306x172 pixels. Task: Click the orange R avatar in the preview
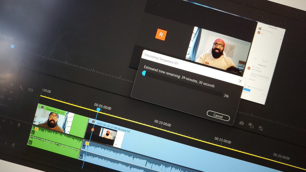[x=161, y=35]
